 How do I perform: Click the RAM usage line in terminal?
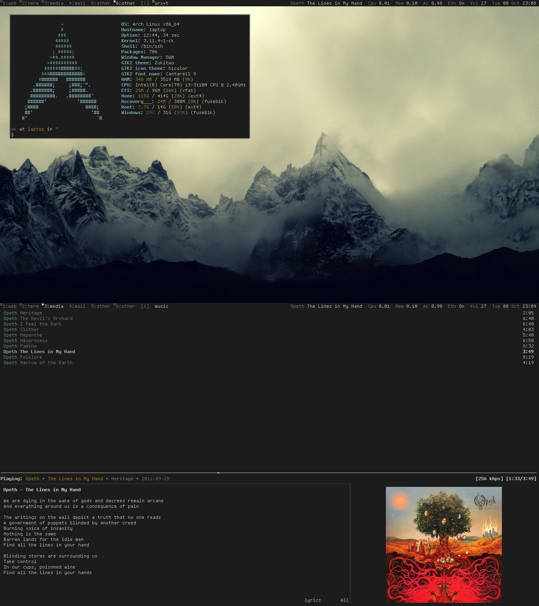(x=157, y=79)
